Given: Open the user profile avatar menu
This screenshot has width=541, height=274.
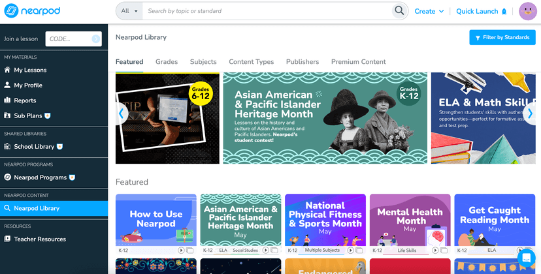Looking at the screenshot, I should pos(527,11).
